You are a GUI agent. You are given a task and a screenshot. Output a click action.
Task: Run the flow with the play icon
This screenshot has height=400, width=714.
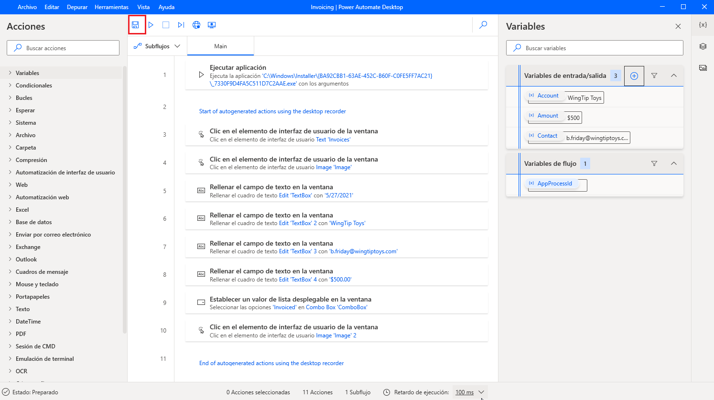(x=151, y=25)
